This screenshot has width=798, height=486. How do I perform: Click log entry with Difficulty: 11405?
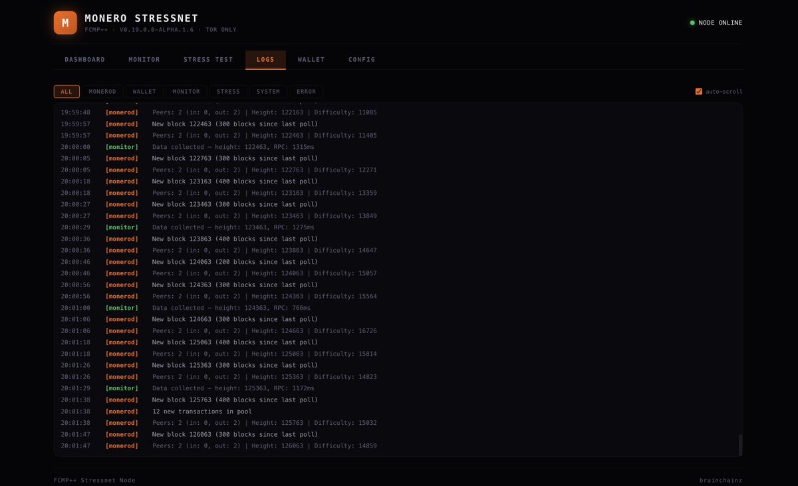[x=265, y=136]
